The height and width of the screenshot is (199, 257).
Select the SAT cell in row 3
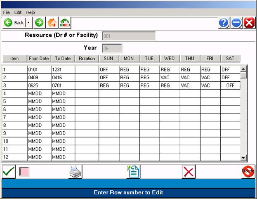point(230,85)
